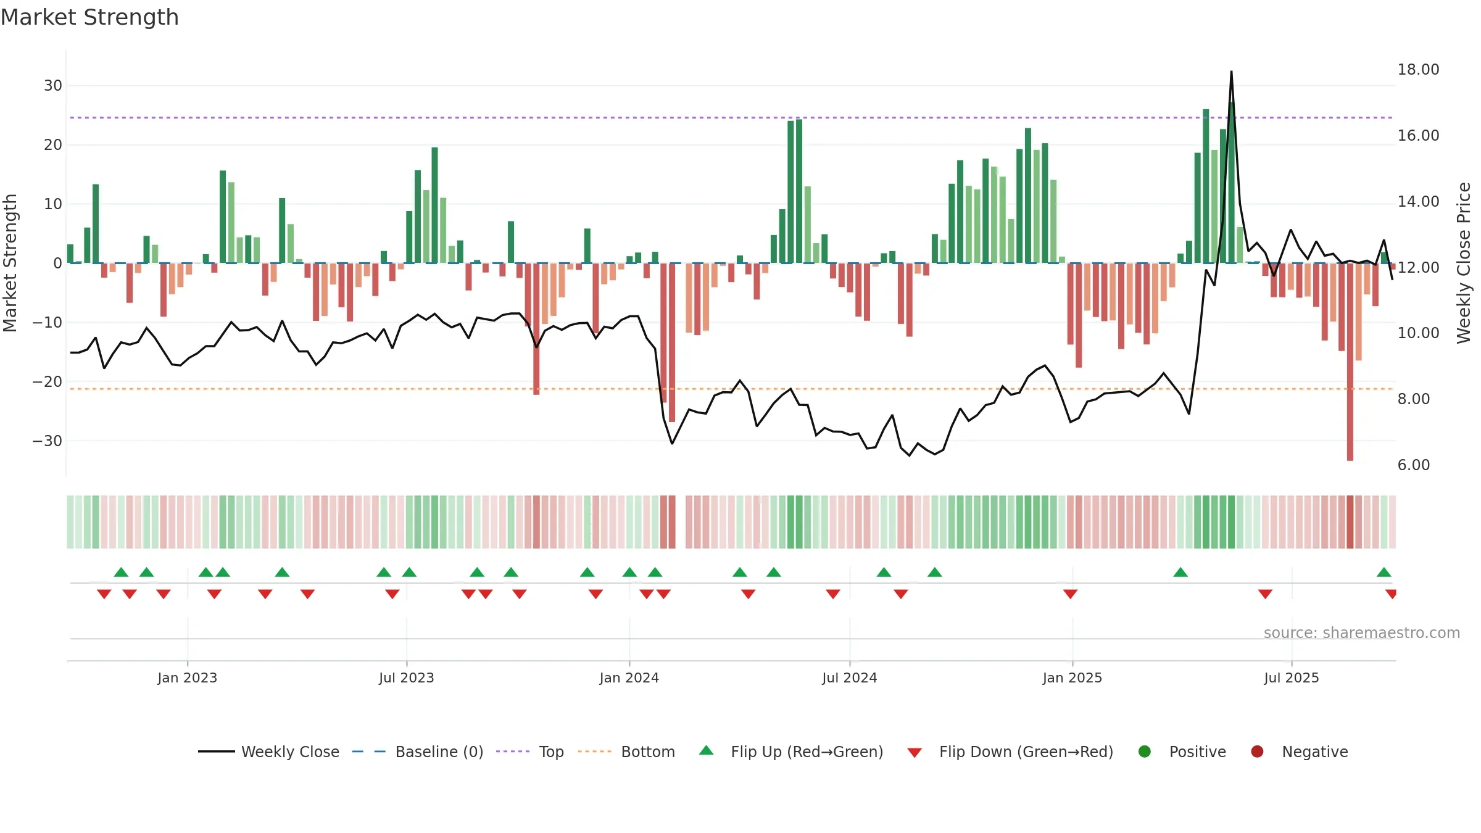
Task: Click the source: sharemaestro.com text
Action: tap(1362, 632)
